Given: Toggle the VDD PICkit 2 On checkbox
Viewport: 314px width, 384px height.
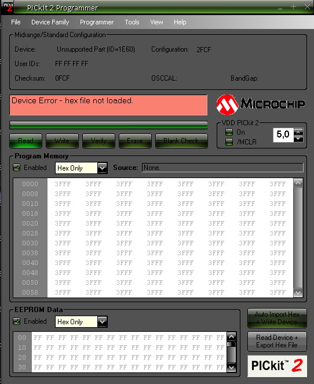Looking at the screenshot, I should tap(229, 132).
